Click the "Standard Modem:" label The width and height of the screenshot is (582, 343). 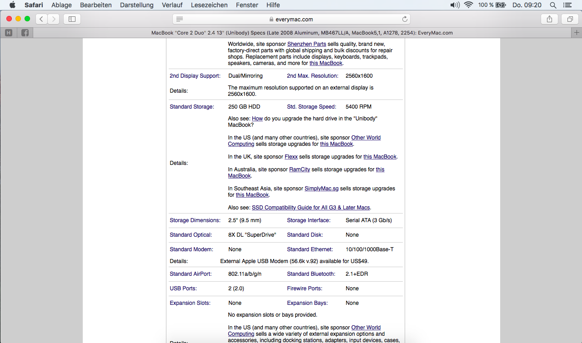tap(191, 249)
